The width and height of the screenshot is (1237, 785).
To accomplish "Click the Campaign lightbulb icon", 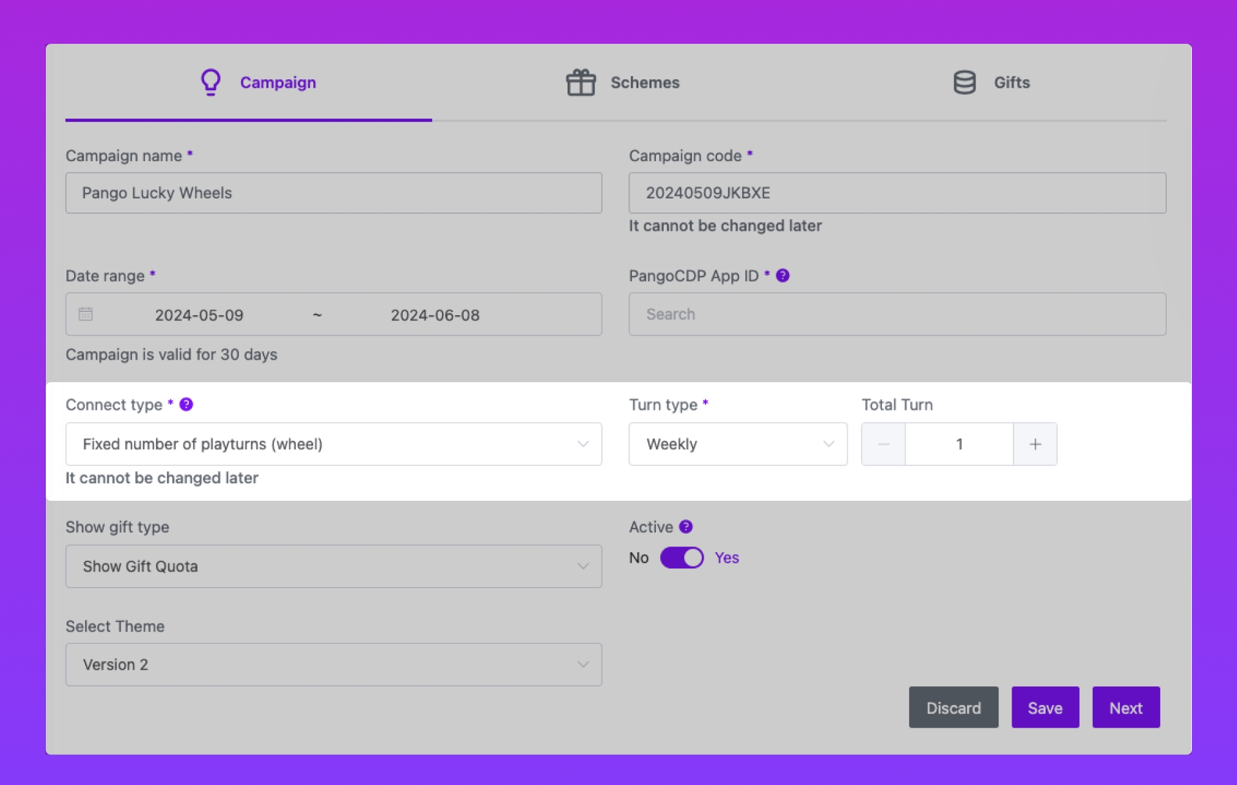I will [211, 82].
